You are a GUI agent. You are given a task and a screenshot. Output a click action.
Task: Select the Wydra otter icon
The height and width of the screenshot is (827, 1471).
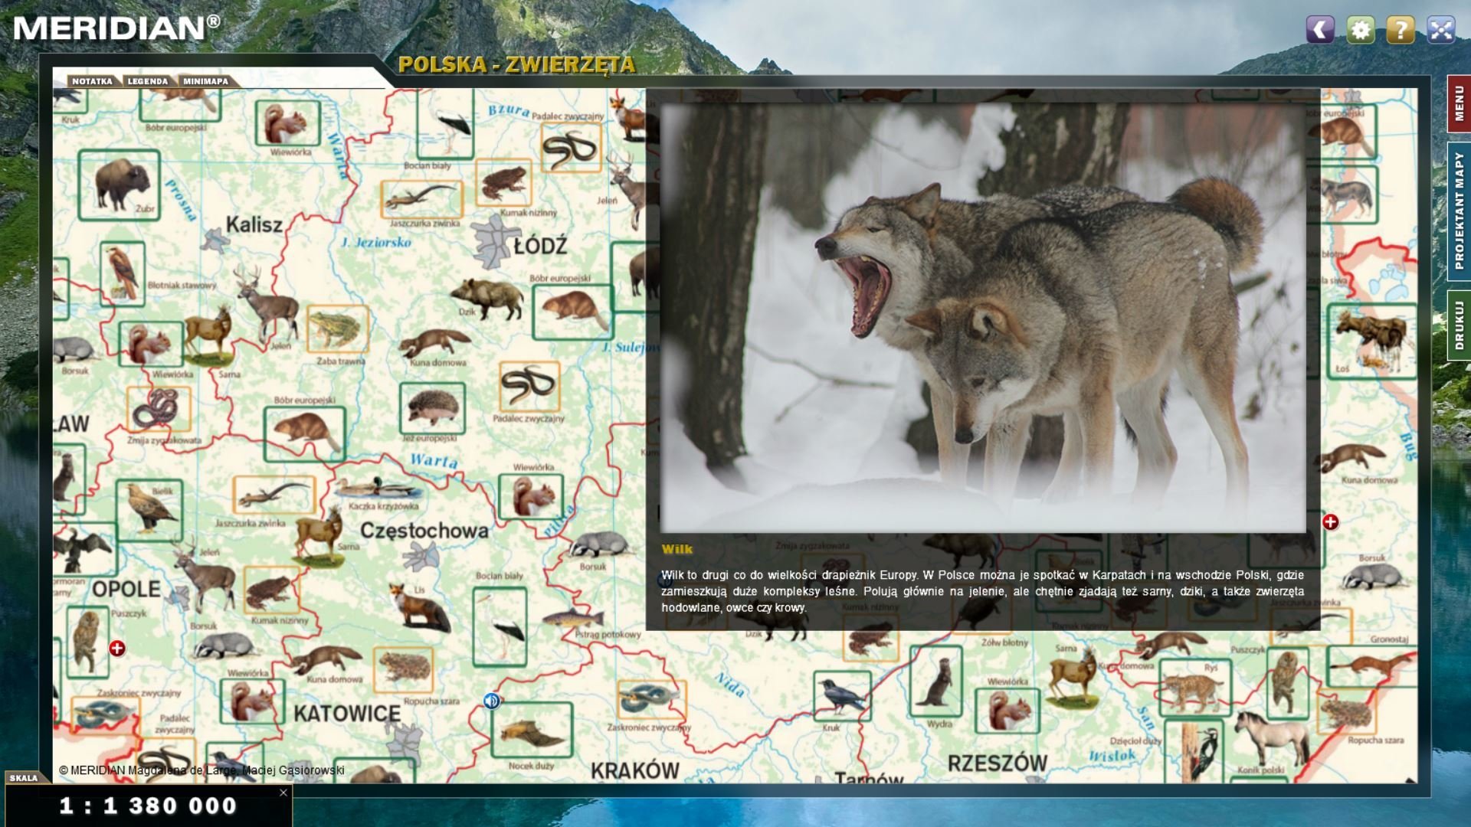935,681
